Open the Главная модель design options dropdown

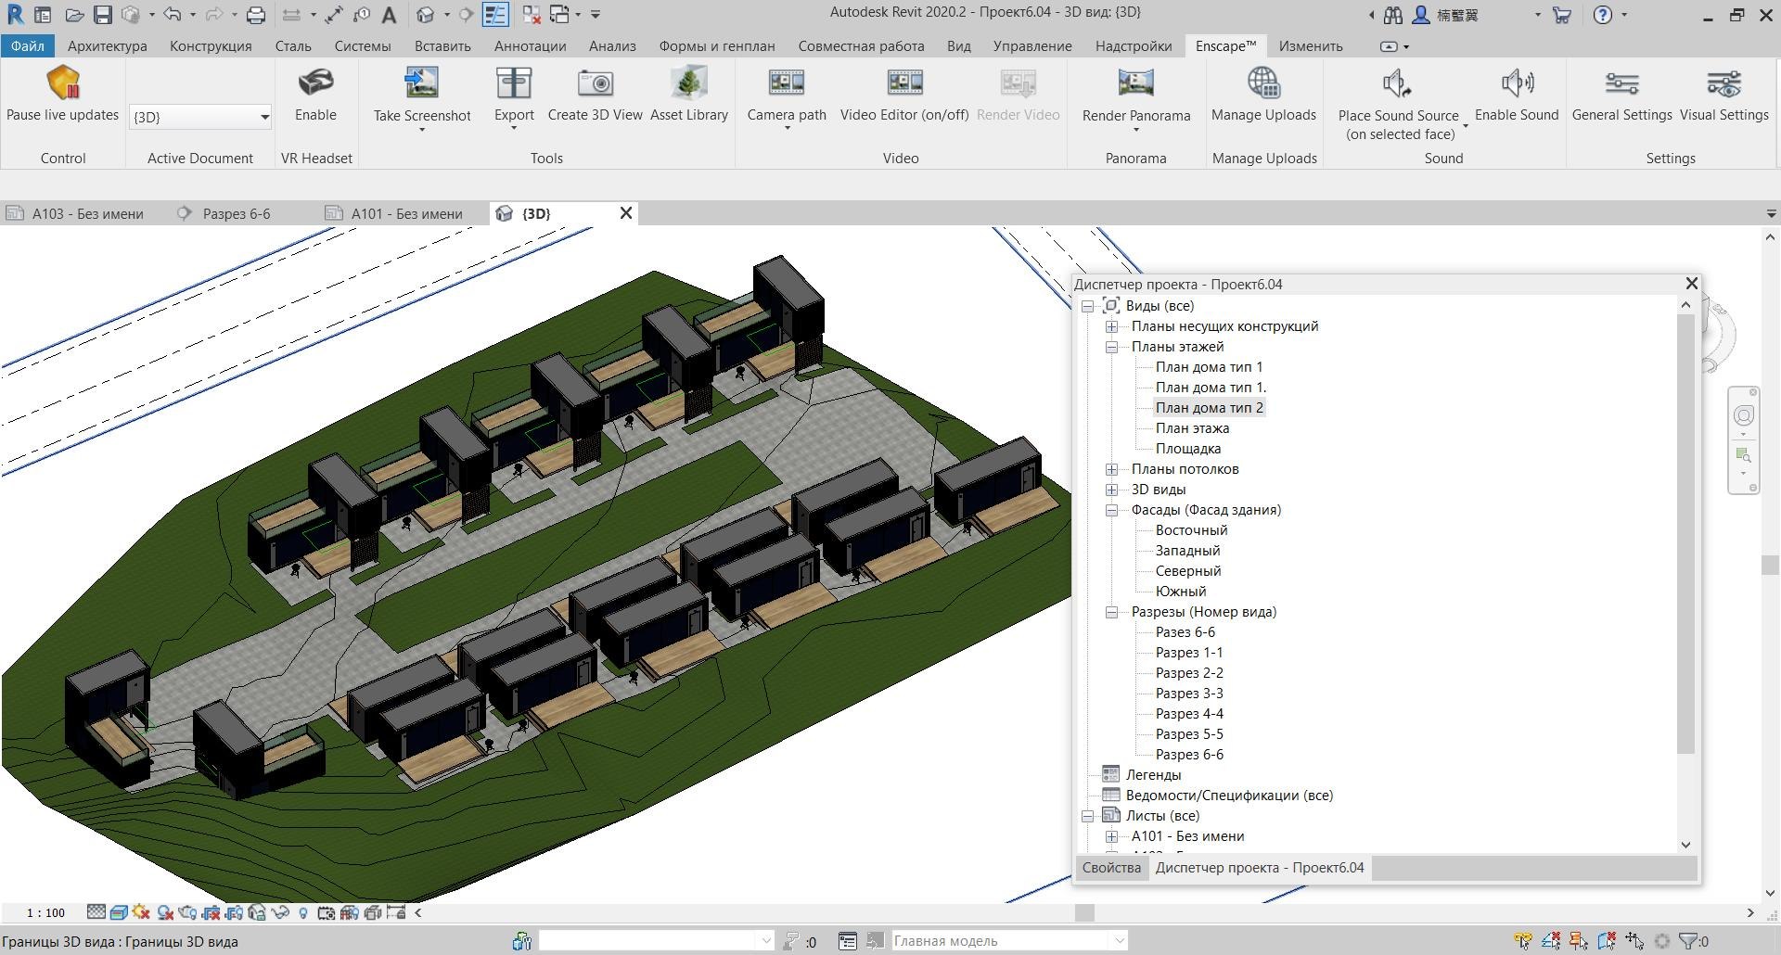[x=1009, y=941]
